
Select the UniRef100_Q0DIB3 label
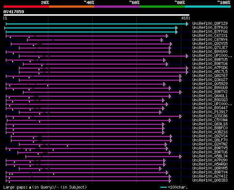pos(210,180)
